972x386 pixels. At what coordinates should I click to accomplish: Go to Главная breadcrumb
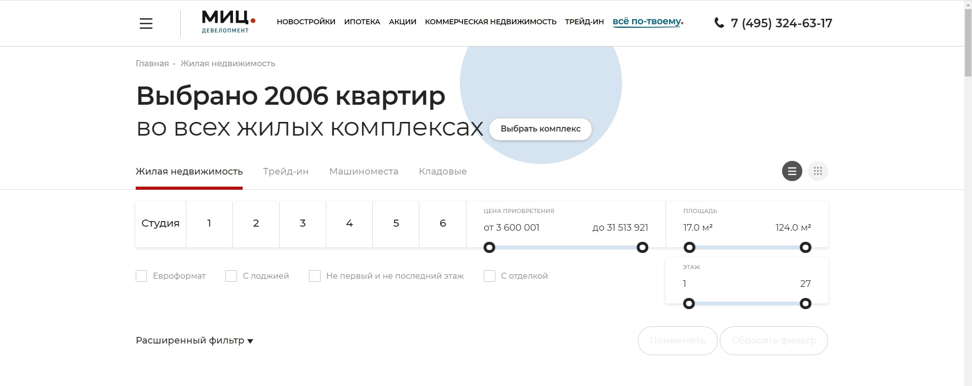pos(152,63)
